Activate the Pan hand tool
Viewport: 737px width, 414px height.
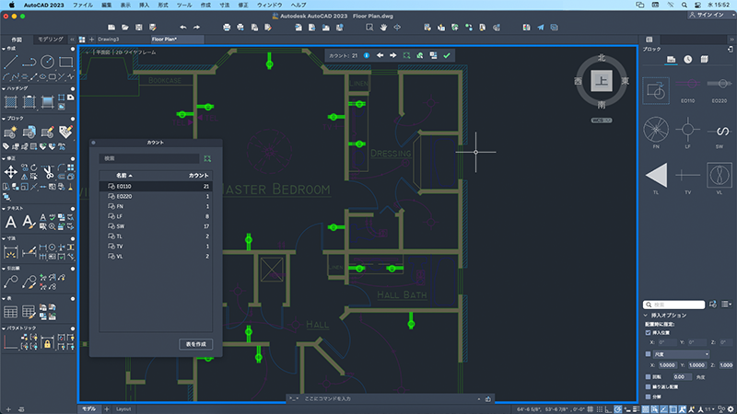click(x=383, y=28)
